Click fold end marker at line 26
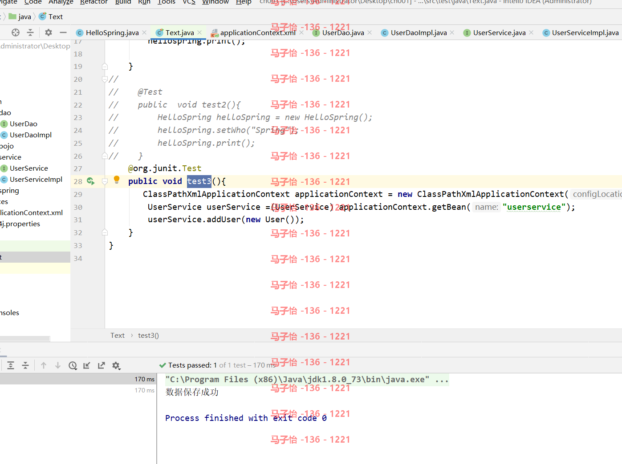Screen dimensions: 622x464 (x=105, y=156)
